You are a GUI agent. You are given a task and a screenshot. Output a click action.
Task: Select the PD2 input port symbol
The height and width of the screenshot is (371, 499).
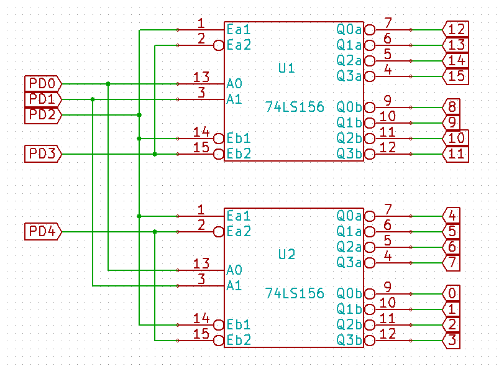pyautogui.click(x=41, y=115)
